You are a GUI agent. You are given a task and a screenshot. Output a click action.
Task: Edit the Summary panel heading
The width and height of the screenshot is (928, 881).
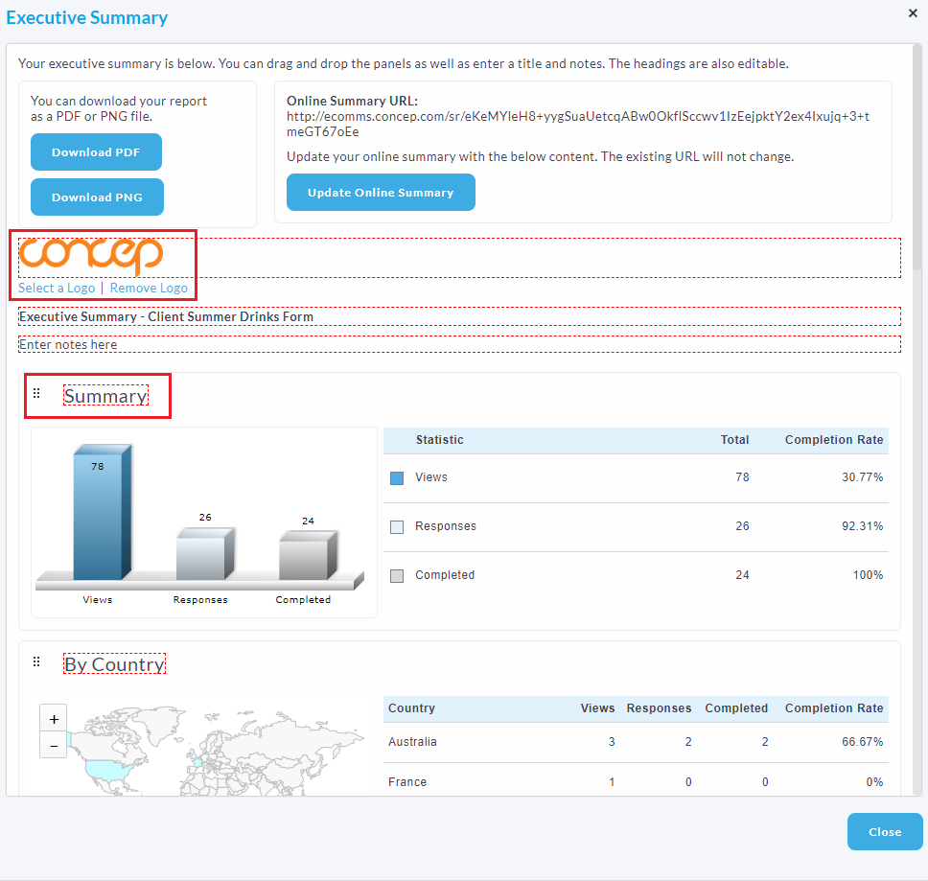(x=106, y=396)
